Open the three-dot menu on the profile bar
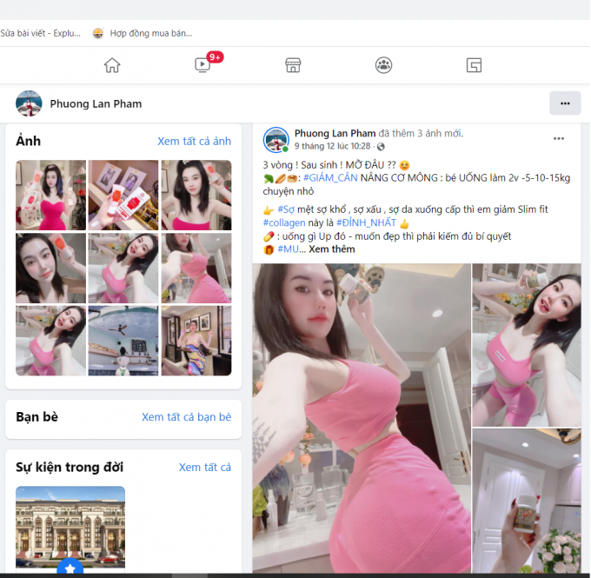591x578 pixels. [565, 103]
